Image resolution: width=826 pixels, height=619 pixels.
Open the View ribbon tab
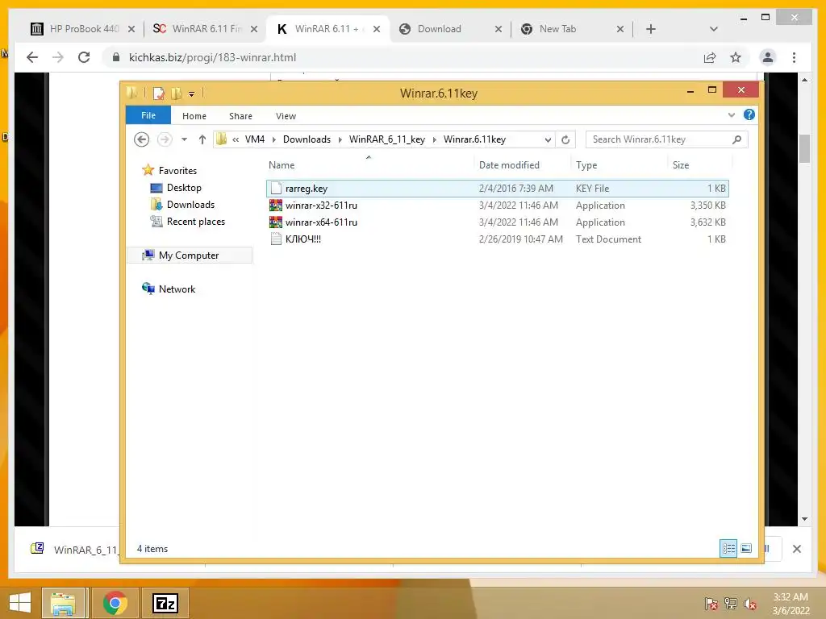click(286, 116)
